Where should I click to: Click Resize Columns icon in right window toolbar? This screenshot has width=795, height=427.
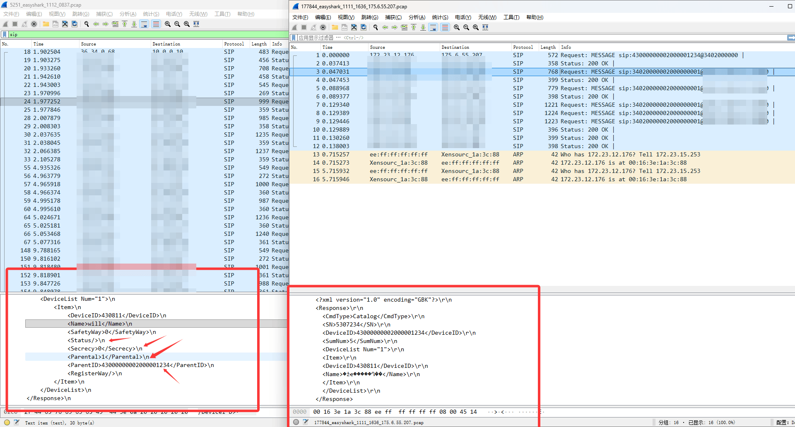(485, 27)
